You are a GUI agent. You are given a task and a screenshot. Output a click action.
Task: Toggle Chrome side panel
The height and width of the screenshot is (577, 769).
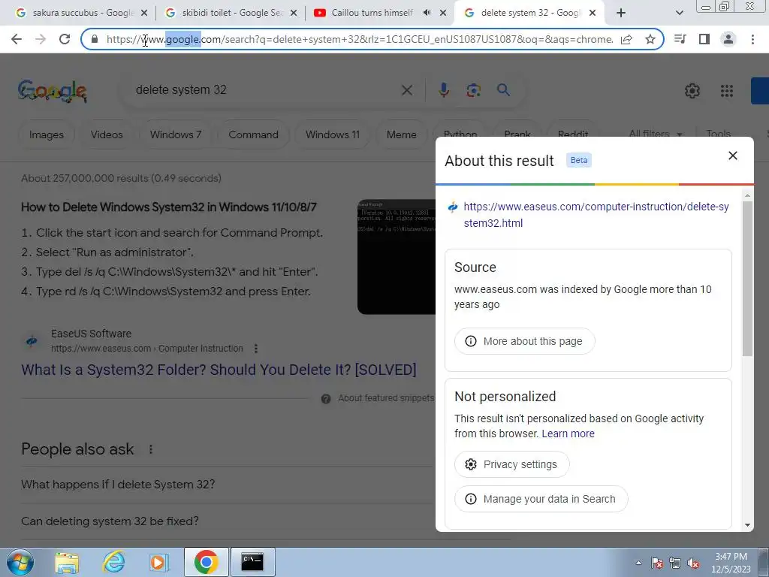tap(704, 39)
